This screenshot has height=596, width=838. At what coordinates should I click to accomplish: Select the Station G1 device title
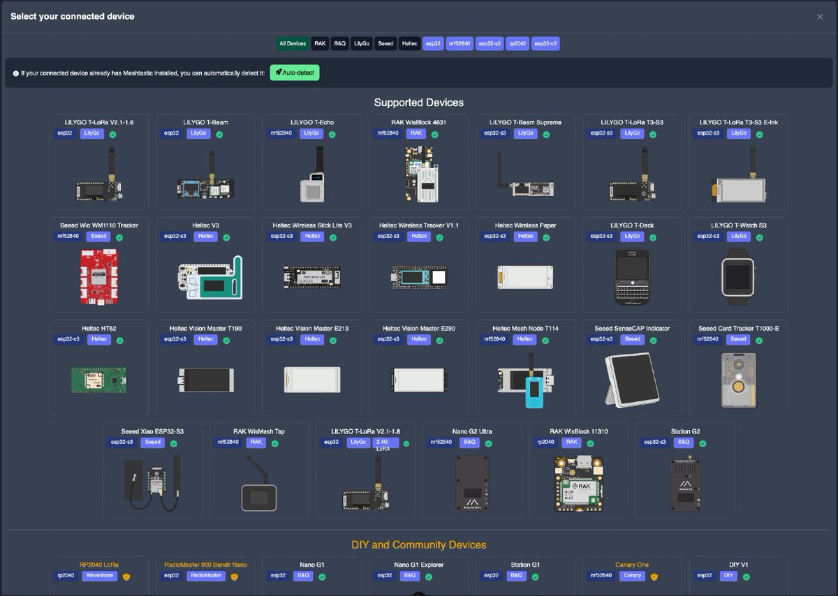pos(524,565)
